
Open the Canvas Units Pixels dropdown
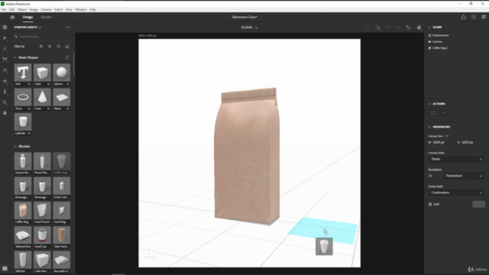tap(457, 159)
